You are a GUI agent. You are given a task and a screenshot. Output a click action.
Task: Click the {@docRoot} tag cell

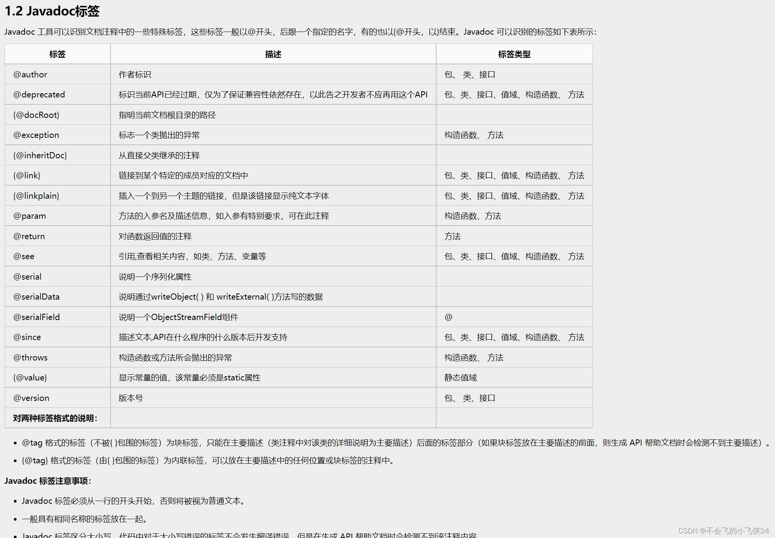(36, 115)
